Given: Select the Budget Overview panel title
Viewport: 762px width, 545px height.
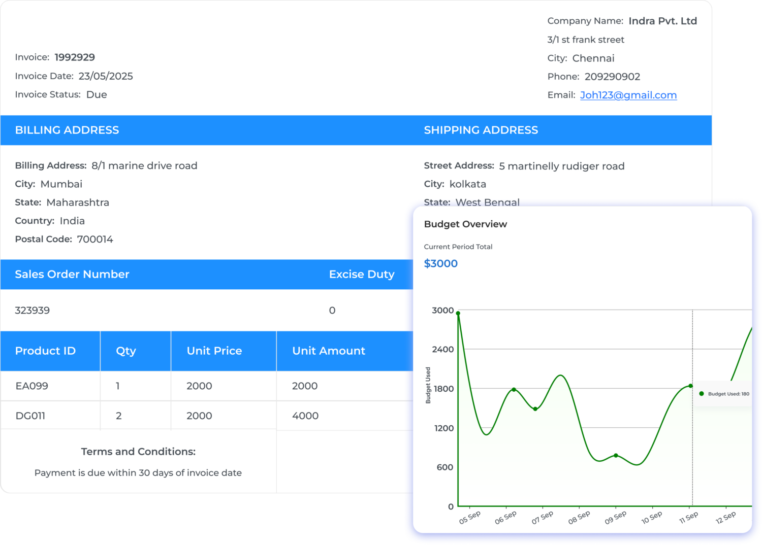Looking at the screenshot, I should pos(465,224).
